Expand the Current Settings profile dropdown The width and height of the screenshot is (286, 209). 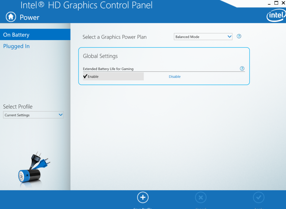click(x=33, y=115)
